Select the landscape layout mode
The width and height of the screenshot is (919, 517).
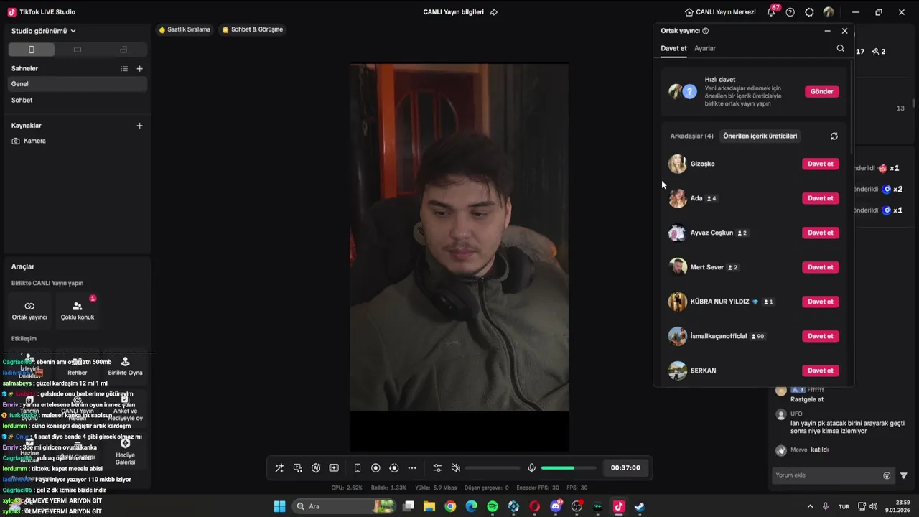[78, 50]
